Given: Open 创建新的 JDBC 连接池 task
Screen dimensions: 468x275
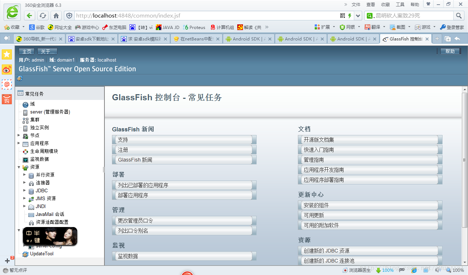Looking at the screenshot, I should (370, 261).
